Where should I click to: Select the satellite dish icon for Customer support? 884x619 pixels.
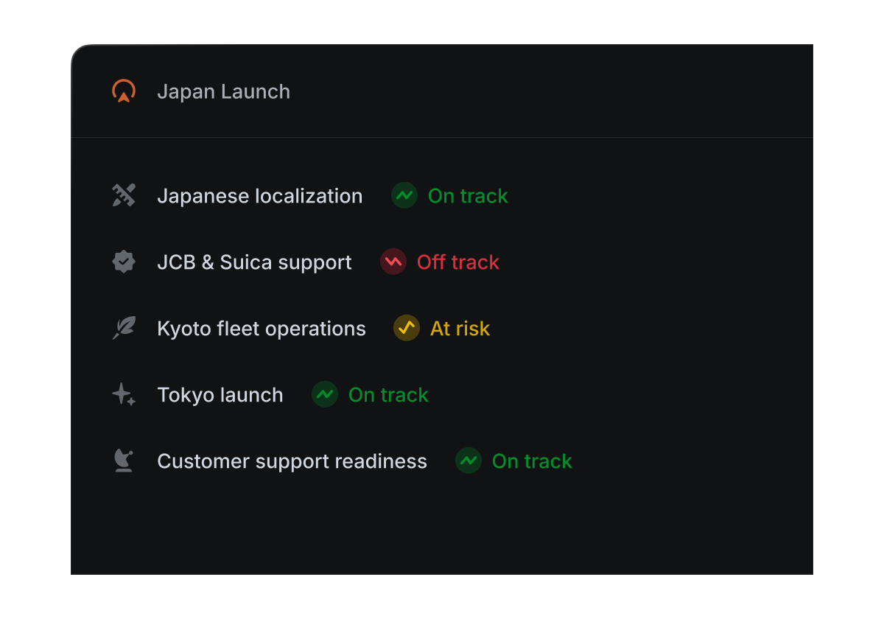point(124,461)
